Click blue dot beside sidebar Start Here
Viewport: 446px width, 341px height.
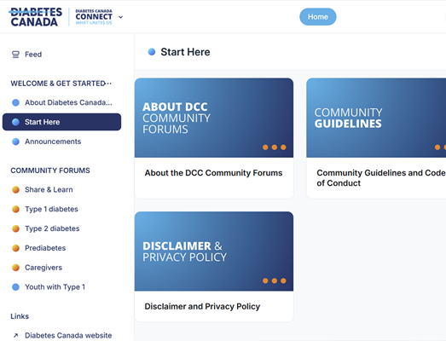click(15, 122)
